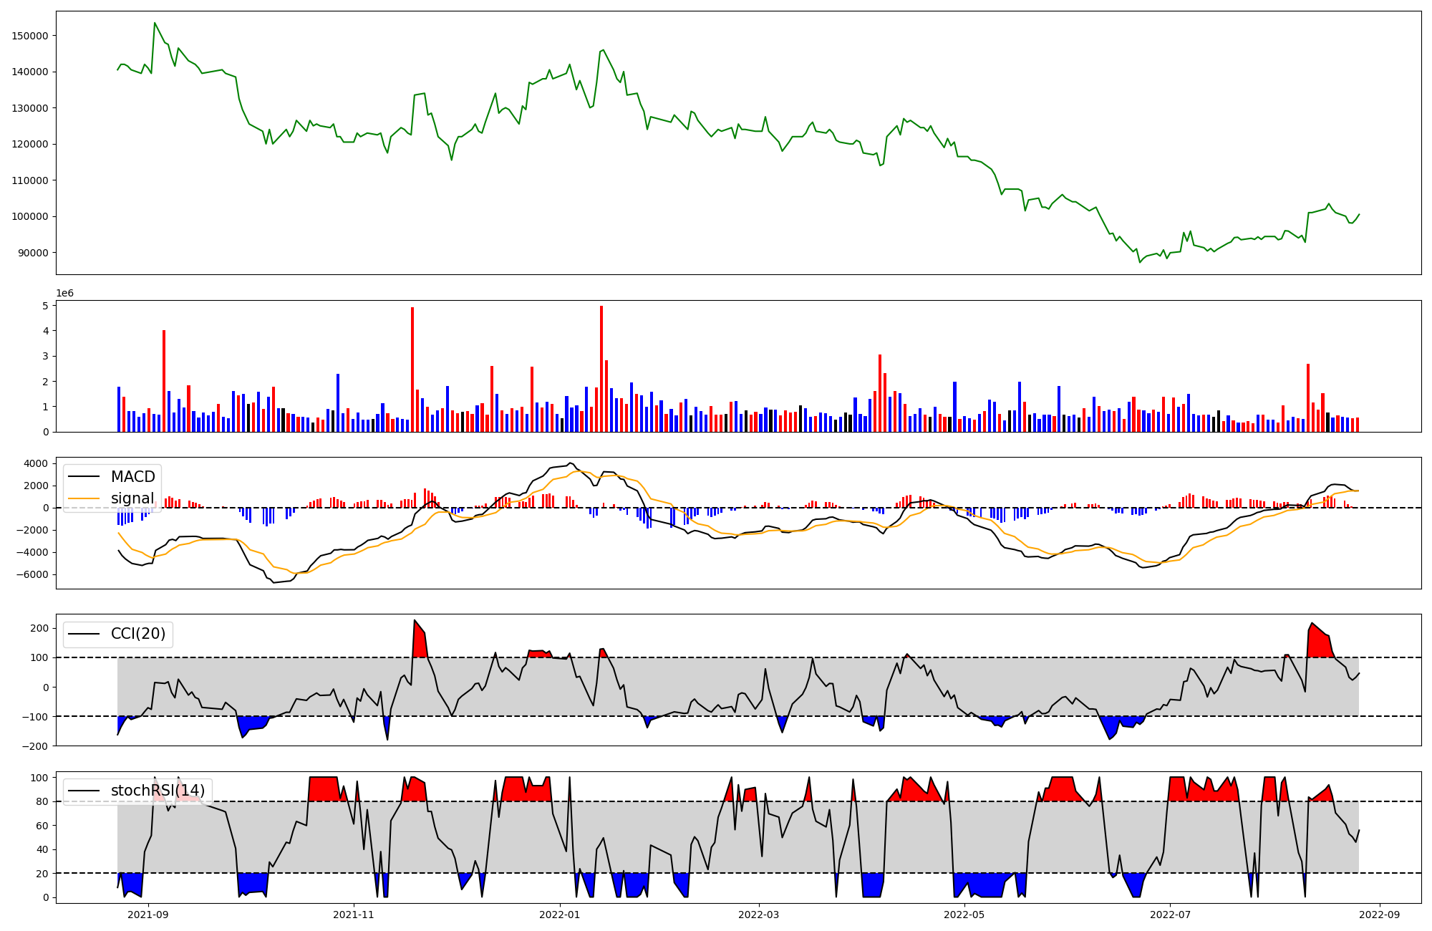Click the 2021-11 x-axis tick label
Viewport: 1432px width, 931px height.
(x=354, y=915)
